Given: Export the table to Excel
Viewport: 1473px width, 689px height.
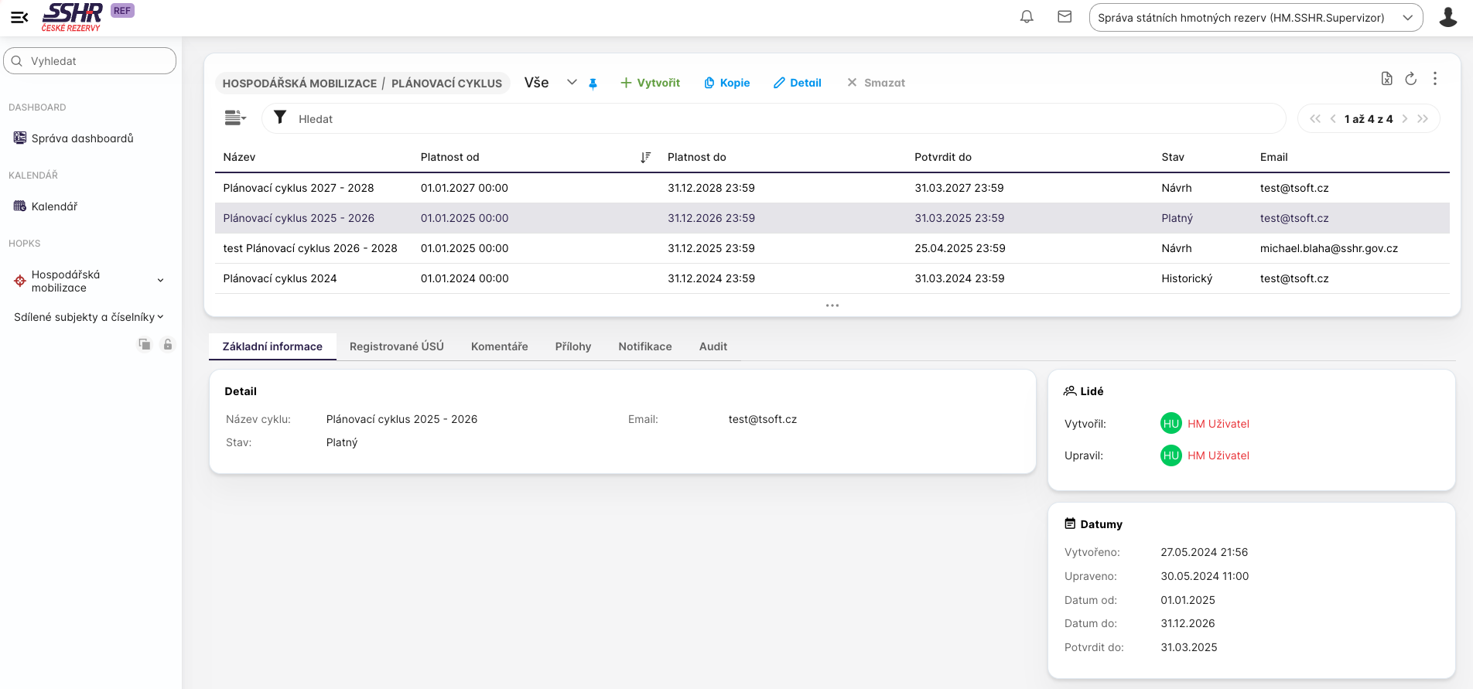Looking at the screenshot, I should [x=1386, y=79].
